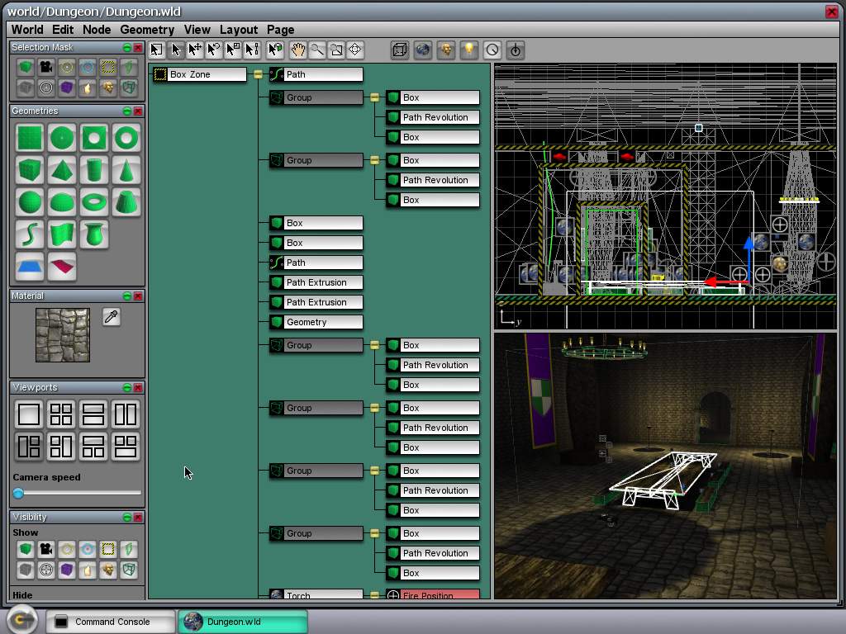Open the Command Console taskbar button

(x=111, y=622)
